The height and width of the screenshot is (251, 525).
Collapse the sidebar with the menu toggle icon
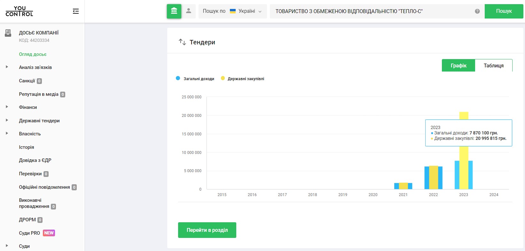(76, 11)
